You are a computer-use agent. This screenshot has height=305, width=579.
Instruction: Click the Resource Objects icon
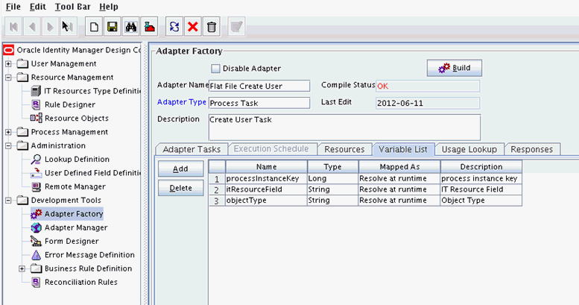[x=37, y=119]
